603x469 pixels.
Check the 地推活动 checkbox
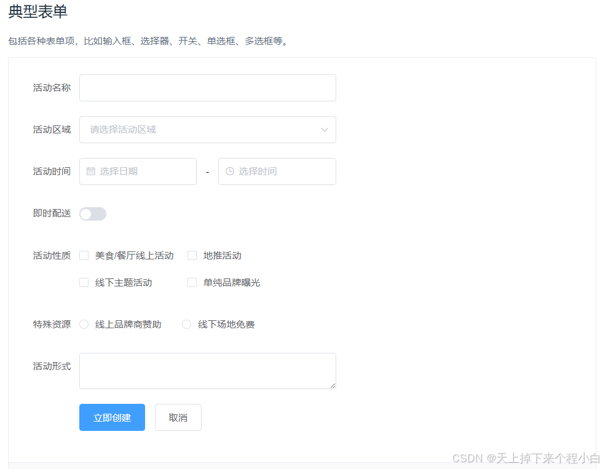(192, 256)
